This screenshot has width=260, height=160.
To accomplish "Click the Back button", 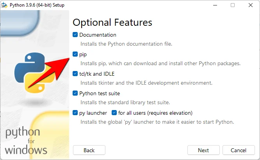I will click(x=89, y=150).
